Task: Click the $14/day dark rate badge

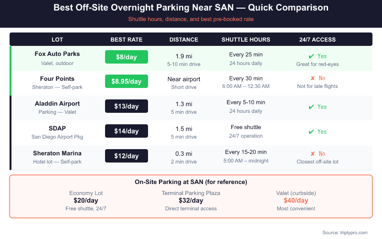Action: pyautogui.click(x=127, y=131)
